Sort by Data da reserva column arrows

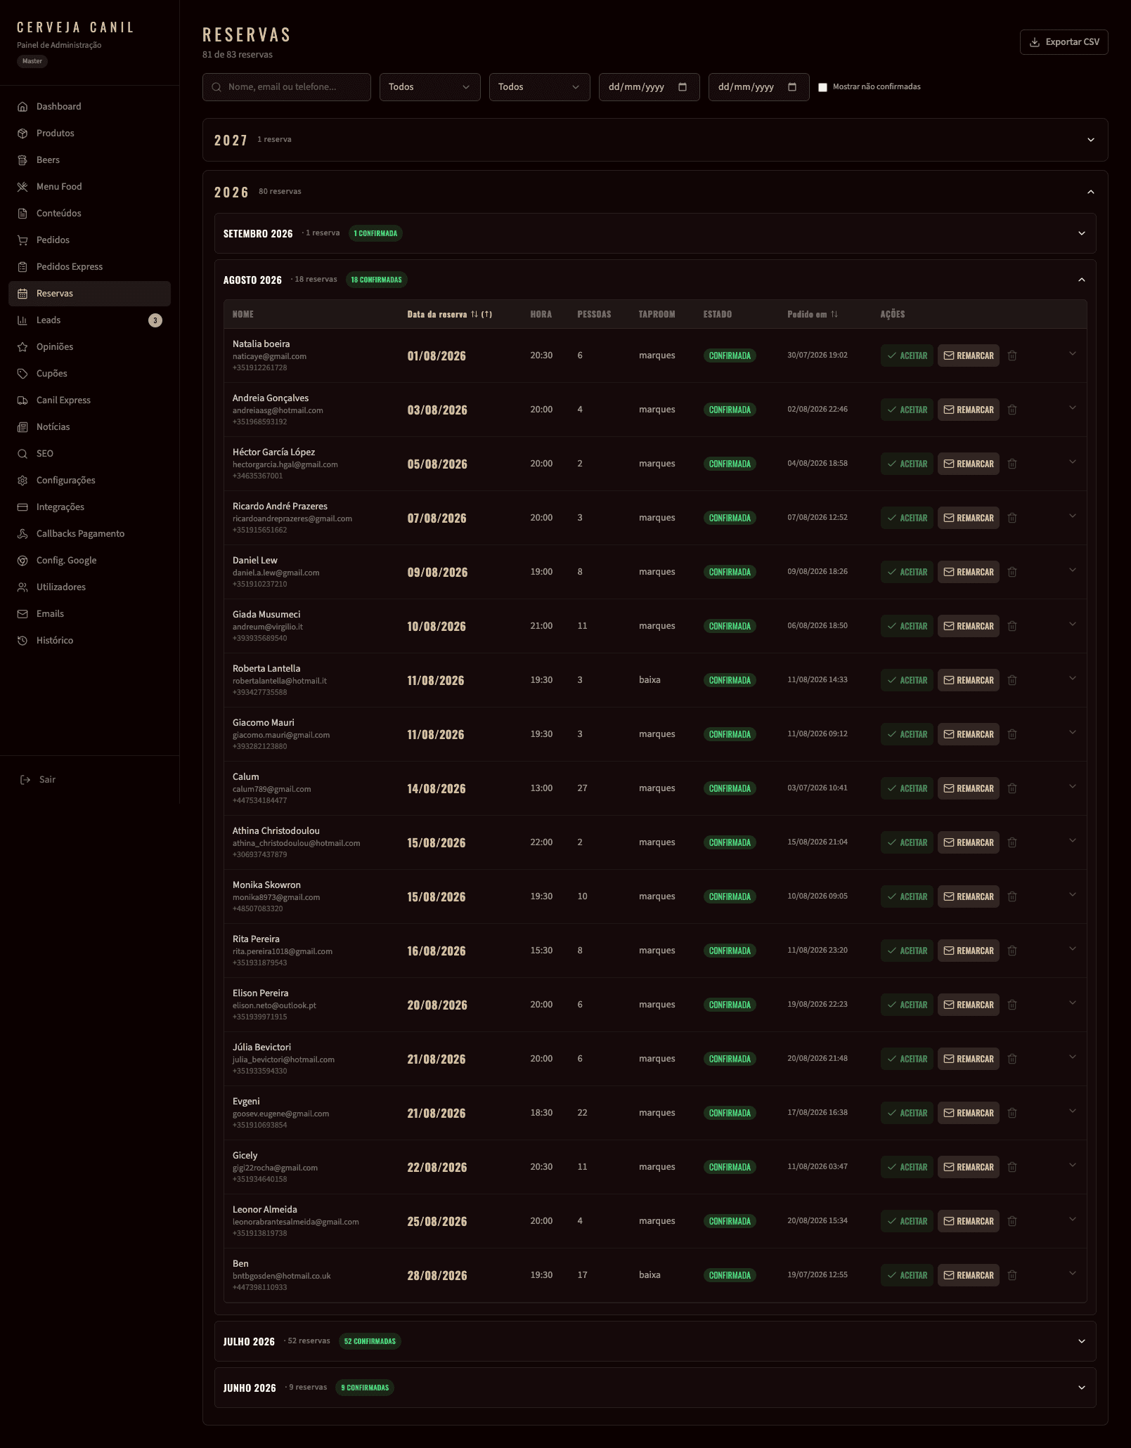click(474, 314)
